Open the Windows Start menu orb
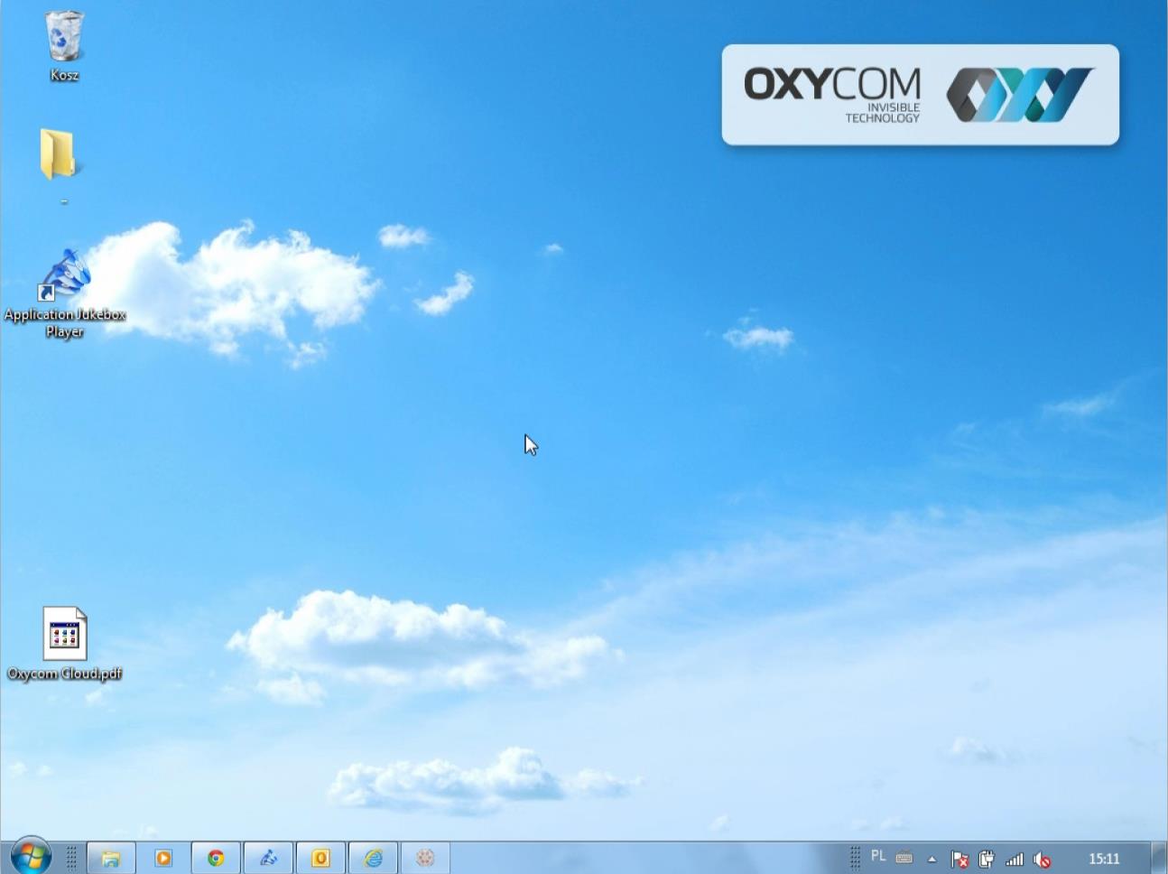Image resolution: width=1168 pixels, height=874 pixels. (32, 856)
